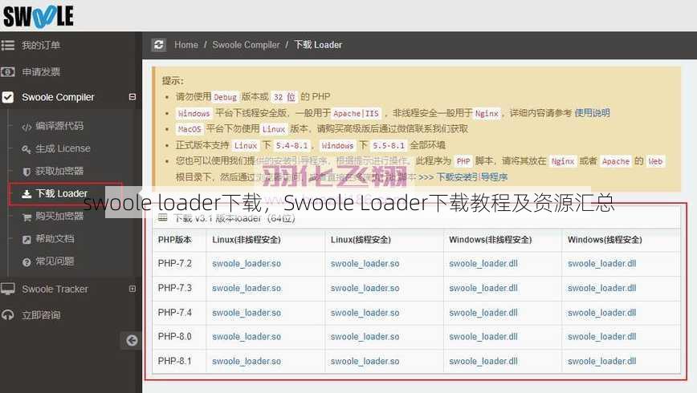The width and height of the screenshot is (697, 393).
Task: Click the download icon beside 下载 Loader
Action: 26,194
